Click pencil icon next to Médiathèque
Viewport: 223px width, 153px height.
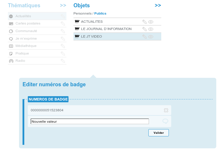(x=63, y=46)
